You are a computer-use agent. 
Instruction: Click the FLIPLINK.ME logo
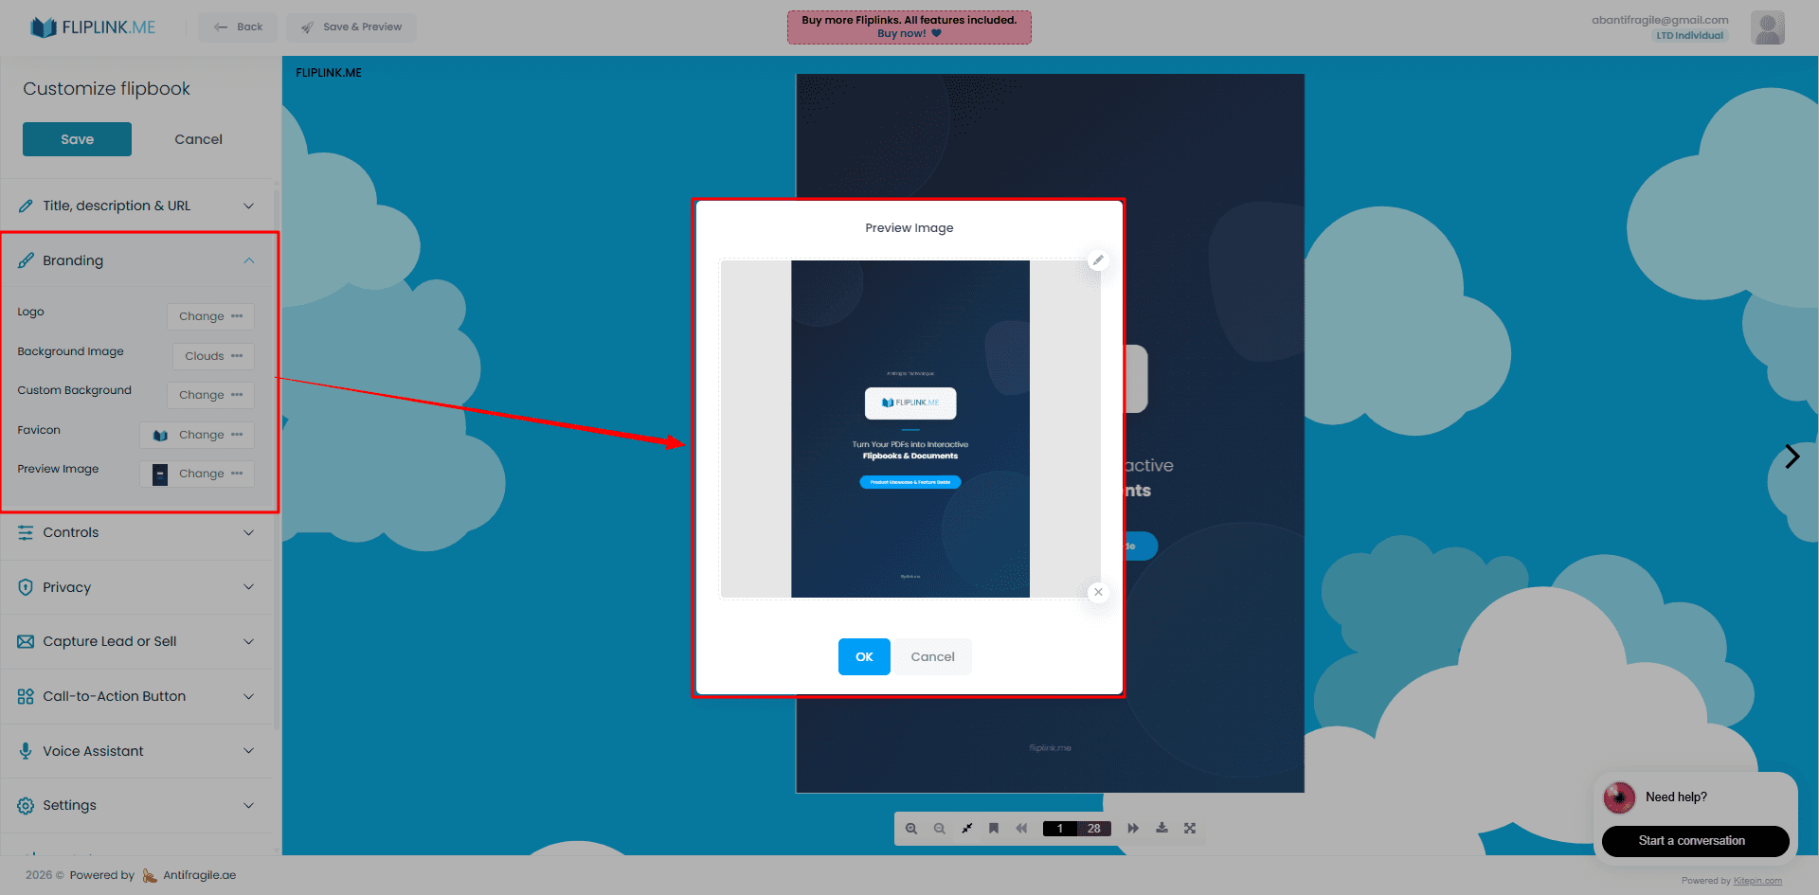[92, 27]
